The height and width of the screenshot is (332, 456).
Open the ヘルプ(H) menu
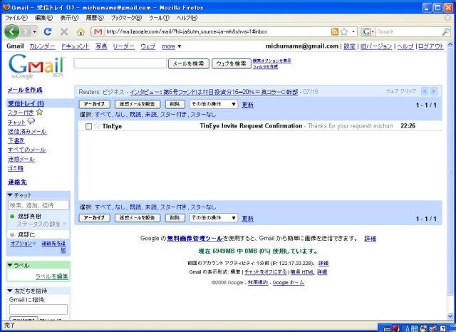[187, 18]
